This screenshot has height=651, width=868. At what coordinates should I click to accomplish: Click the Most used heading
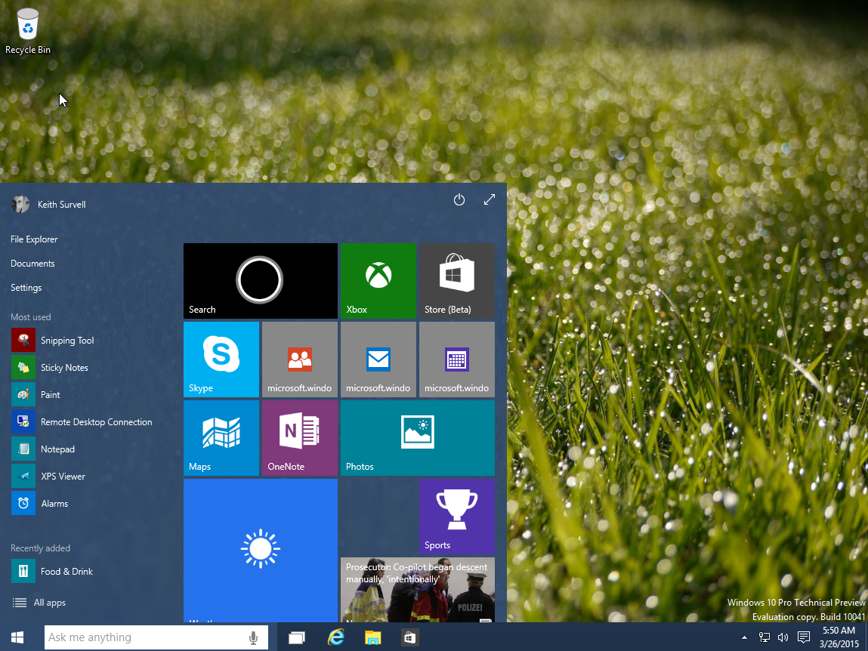[x=30, y=317]
